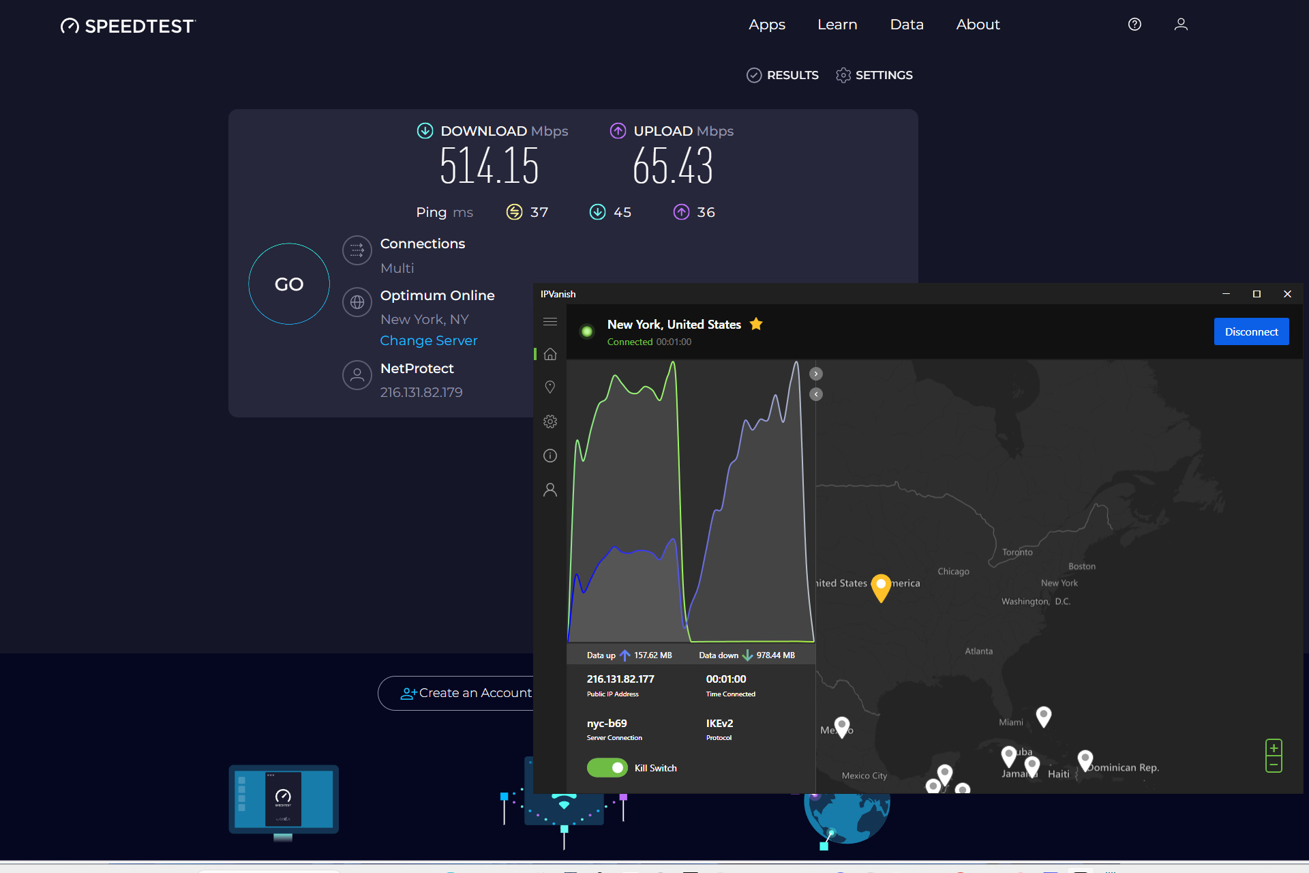Click the IP address 216.131.82.179

coord(421,392)
